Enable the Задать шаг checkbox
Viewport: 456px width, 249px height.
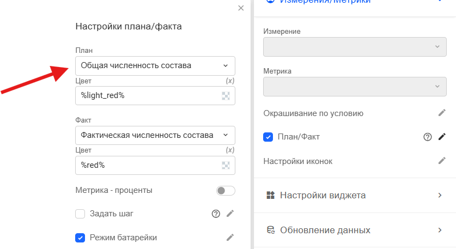(80, 214)
